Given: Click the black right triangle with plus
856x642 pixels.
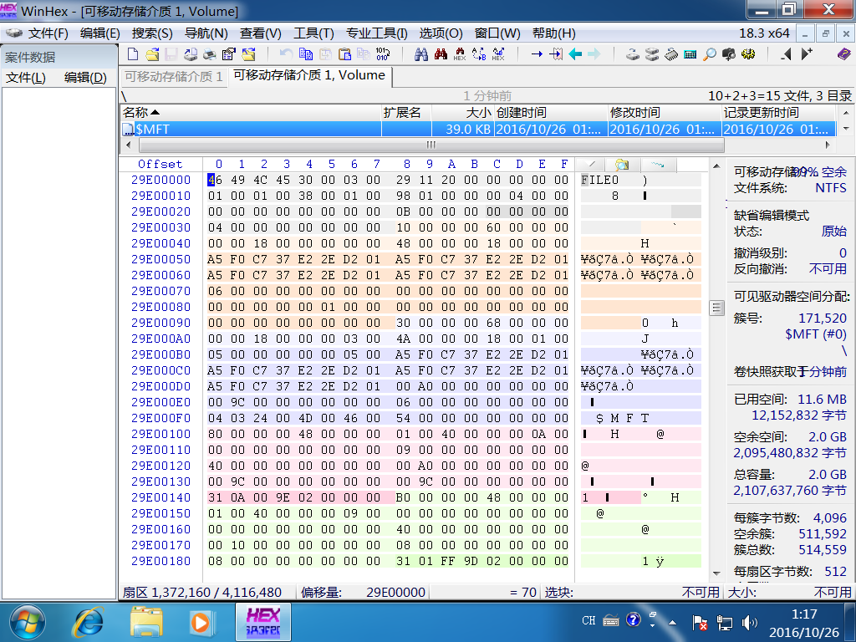Looking at the screenshot, I should 807,53.
